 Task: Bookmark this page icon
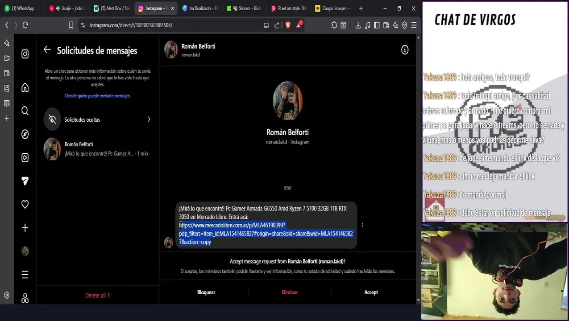point(71,25)
